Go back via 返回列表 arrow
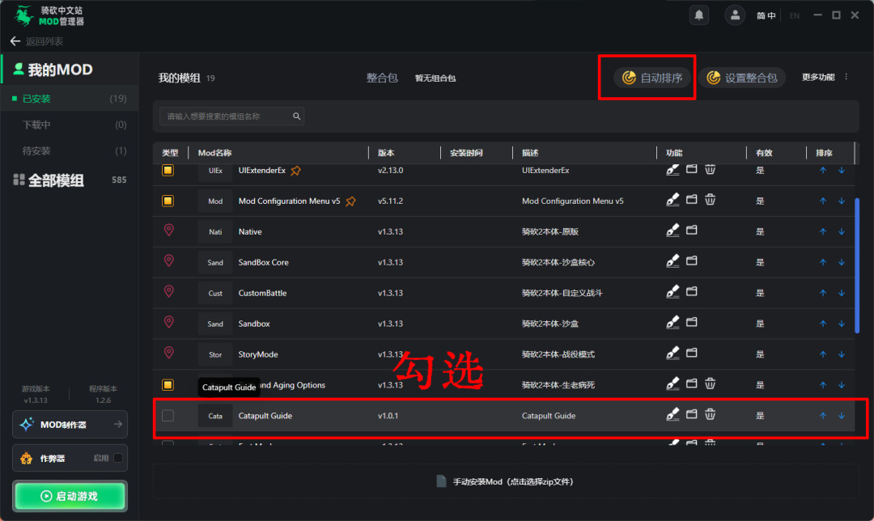The height and width of the screenshot is (521, 874). pos(15,41)
